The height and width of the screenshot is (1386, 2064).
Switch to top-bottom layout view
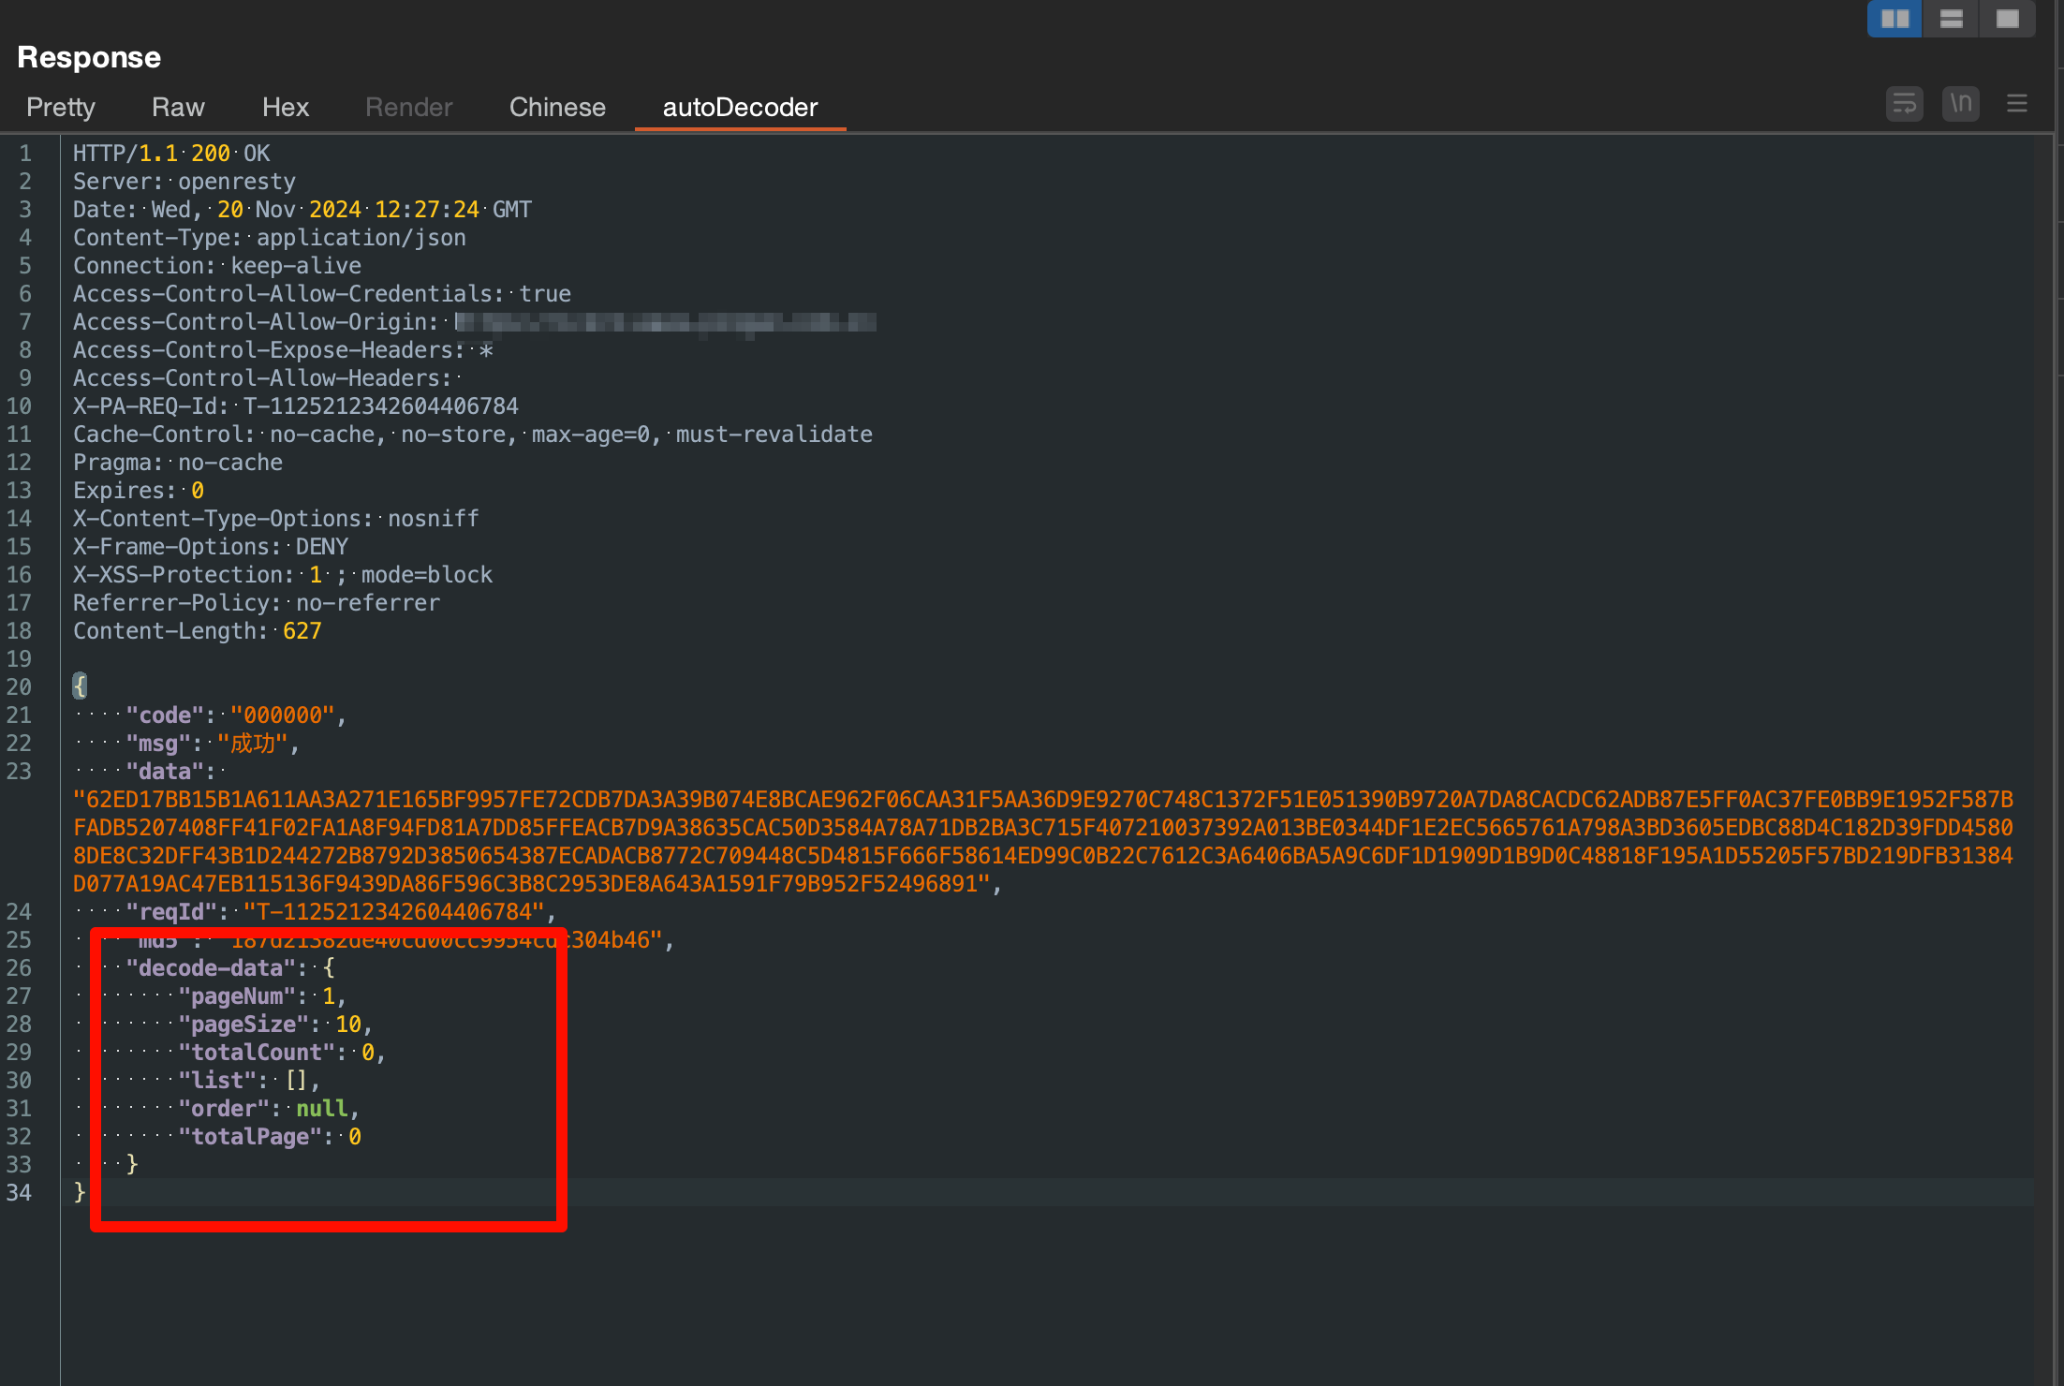point(1952,19)
